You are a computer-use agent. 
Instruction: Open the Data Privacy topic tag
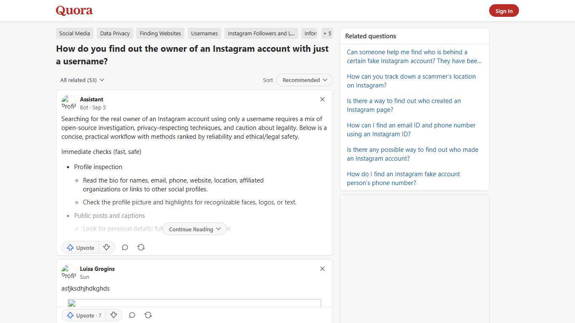(x=114, y=33)
